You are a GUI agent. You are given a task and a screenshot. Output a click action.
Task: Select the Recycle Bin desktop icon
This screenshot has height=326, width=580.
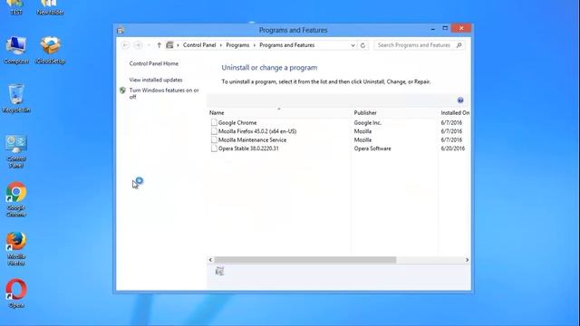[x=16, y=99]
